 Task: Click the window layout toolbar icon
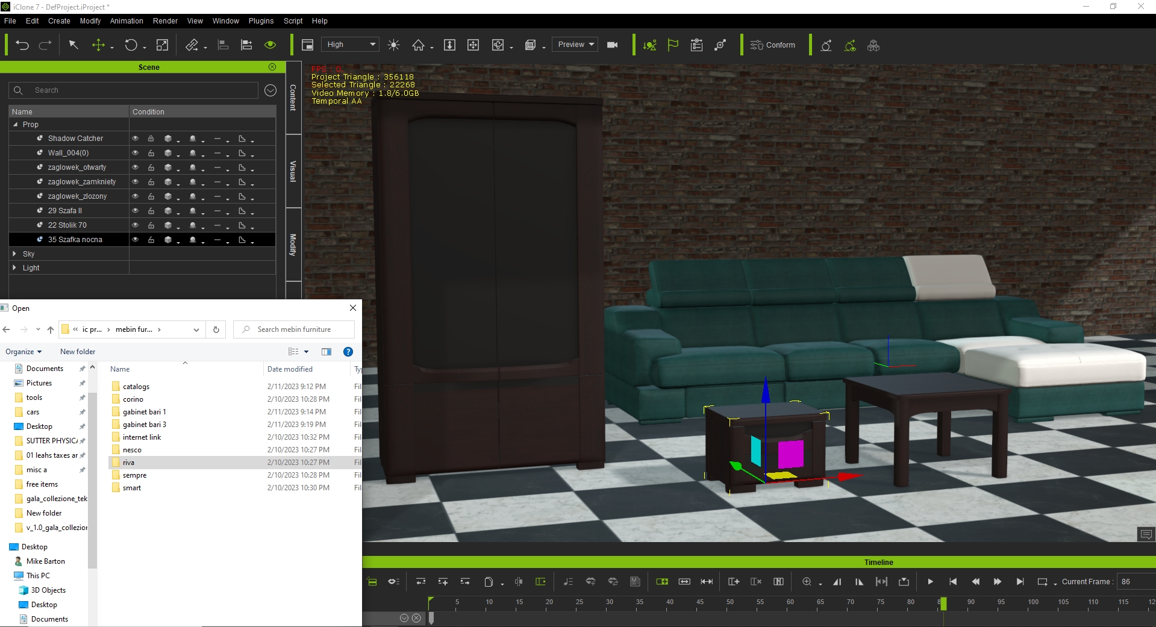[307, 45]
